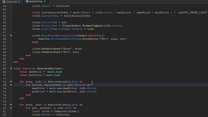Collapse the GenerateButtons function at line 68
This screenshot has width=208, height=117.
coord(11,69)
